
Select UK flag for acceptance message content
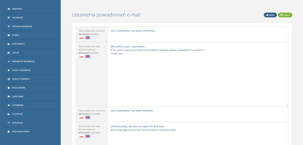[88, 56]
